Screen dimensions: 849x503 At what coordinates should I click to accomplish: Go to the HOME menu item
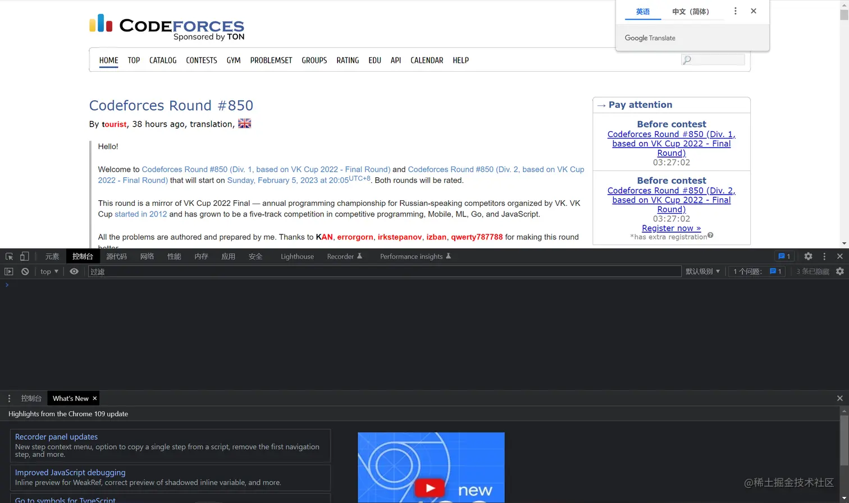108,60
